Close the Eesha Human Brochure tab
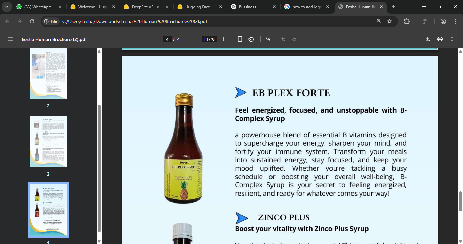This screenshot has height=244, width=463. [381, 7]
